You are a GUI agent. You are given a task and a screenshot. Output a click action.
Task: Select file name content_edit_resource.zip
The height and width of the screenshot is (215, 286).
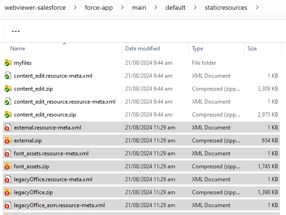point(45,115)
